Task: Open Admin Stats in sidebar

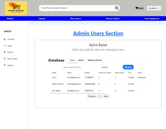Action: point(12,59)
